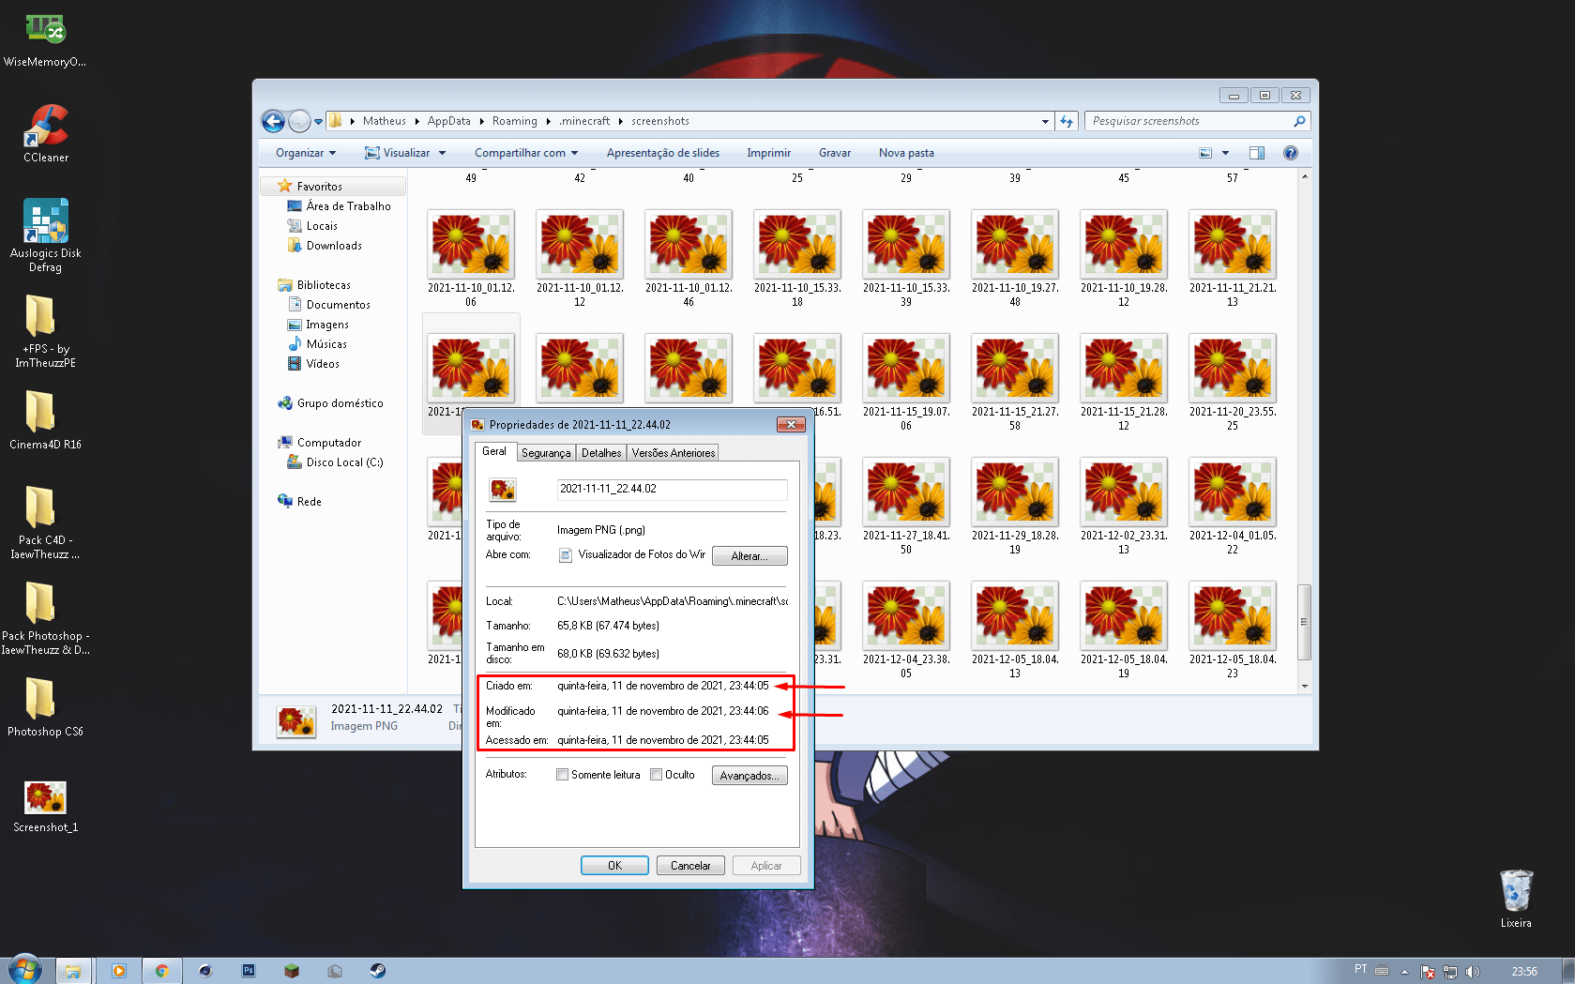Click Apresentação de slides in toolbar
Image resolution: width=1575 pixels, height=984 pixels.
663,153
